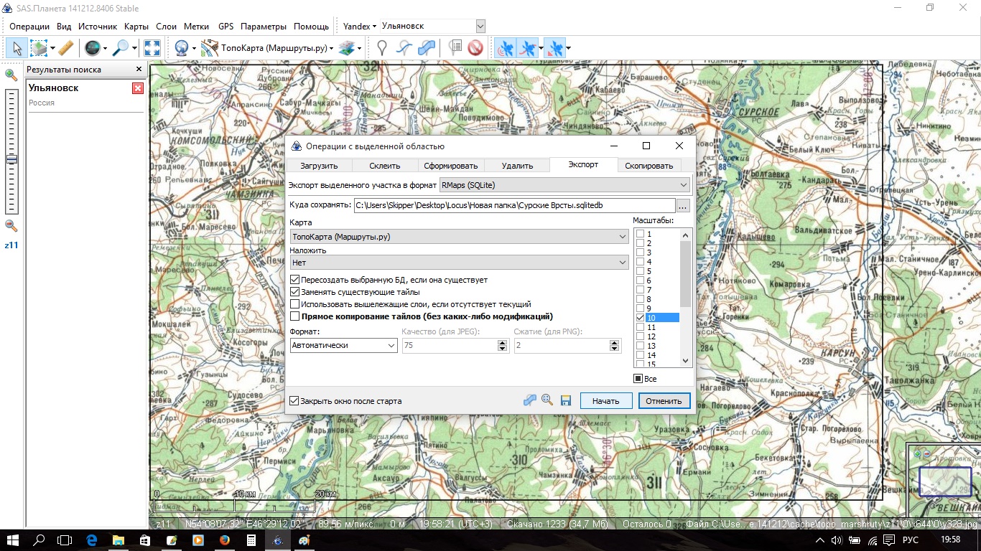The image size is (981, 551).
Task: Click the 'Отменить' button
Action: coord(664,401)
